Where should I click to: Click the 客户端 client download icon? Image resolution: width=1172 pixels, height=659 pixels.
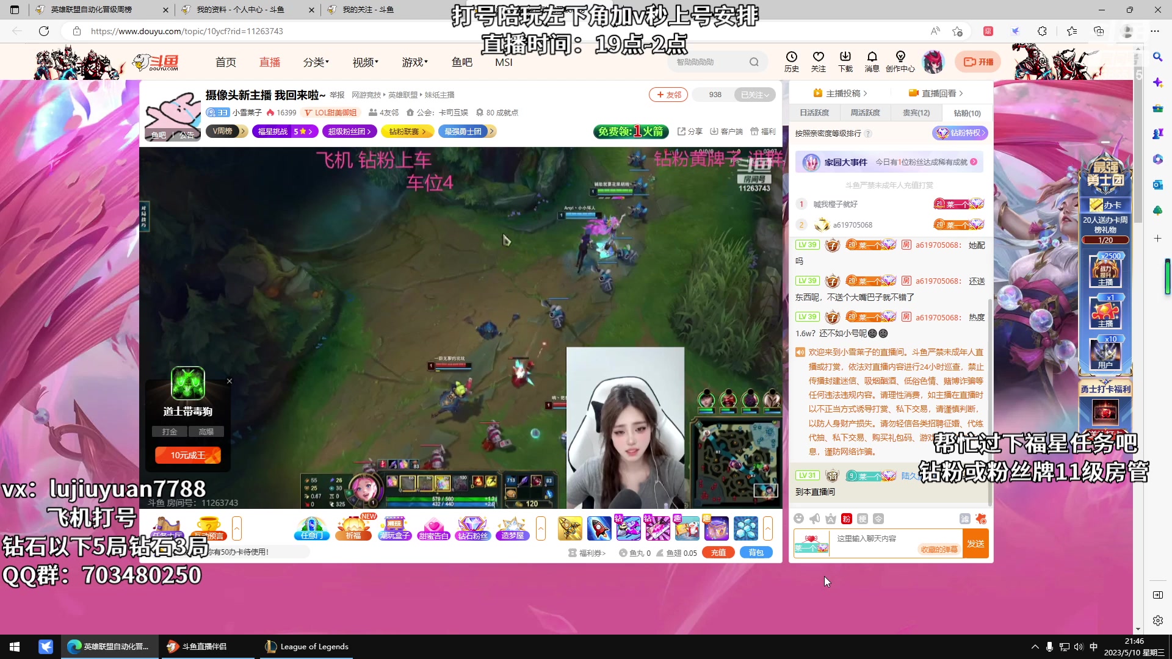[726, 131]
